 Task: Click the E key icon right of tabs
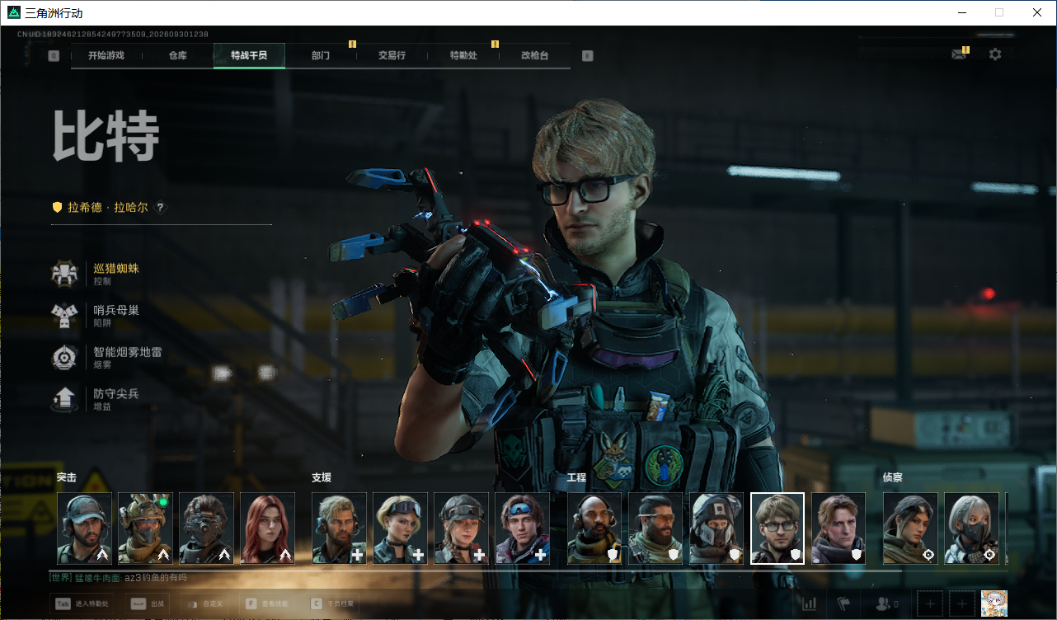click(x=587, y=56)
